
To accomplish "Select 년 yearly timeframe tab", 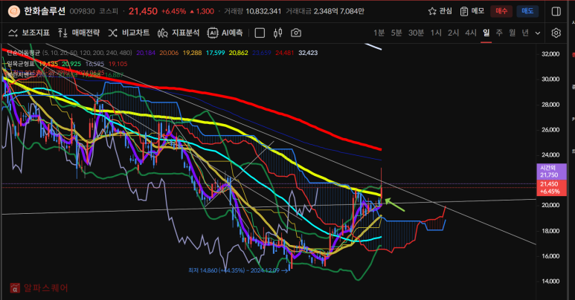I will (525, 33).
